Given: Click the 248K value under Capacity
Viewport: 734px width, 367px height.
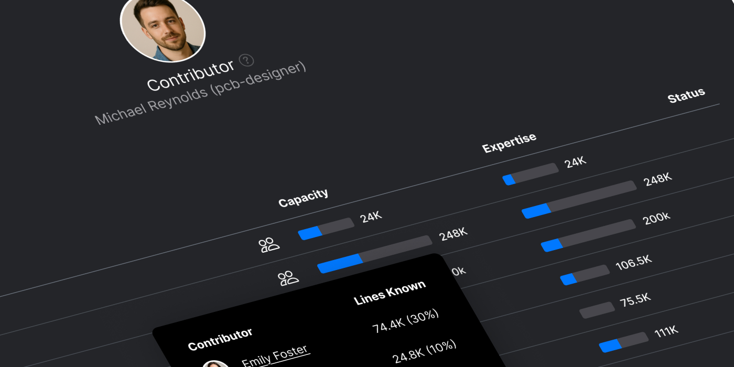Looking at the screenshot, I should pyautogui.click(x=453, y=234).
